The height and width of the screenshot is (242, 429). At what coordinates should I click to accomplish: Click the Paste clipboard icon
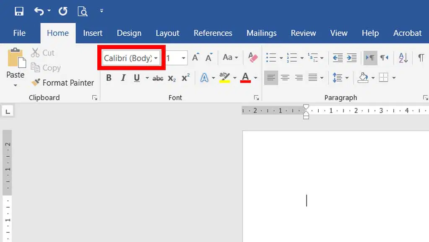16,58
